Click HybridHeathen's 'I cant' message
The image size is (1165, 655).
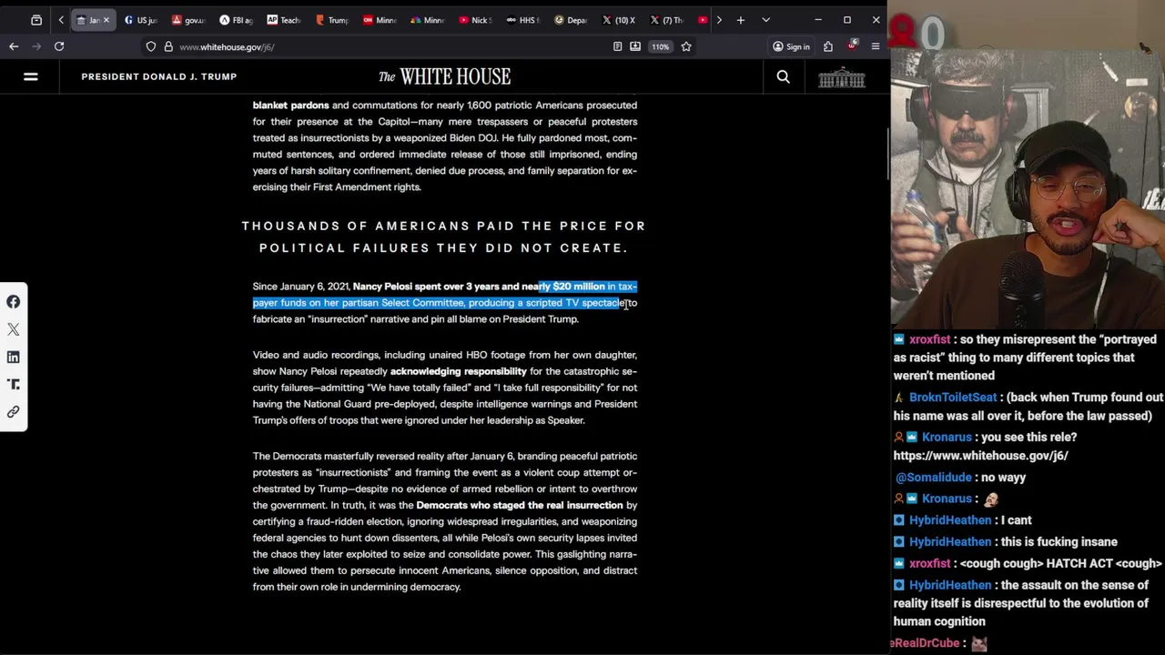click(1018, 520)
